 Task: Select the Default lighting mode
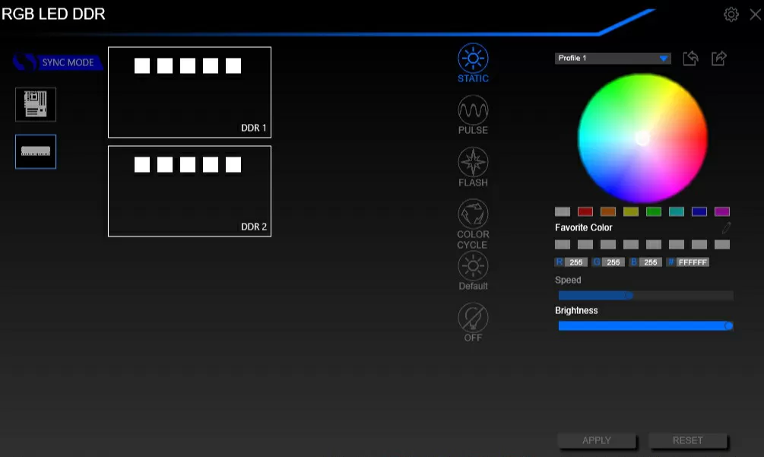click(x=473, y=266)
